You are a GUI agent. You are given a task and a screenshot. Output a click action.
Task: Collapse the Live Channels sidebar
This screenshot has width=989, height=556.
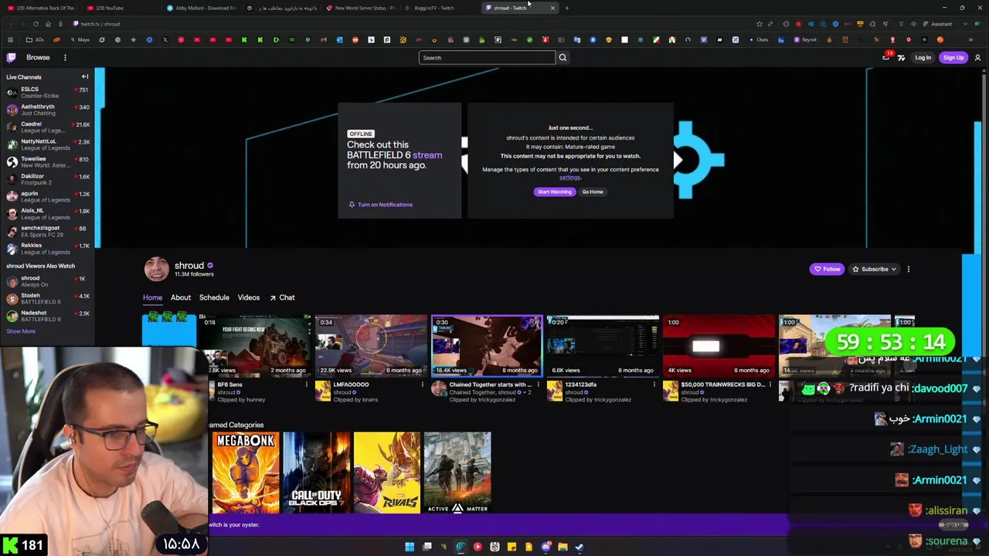[x=85, y=76]
